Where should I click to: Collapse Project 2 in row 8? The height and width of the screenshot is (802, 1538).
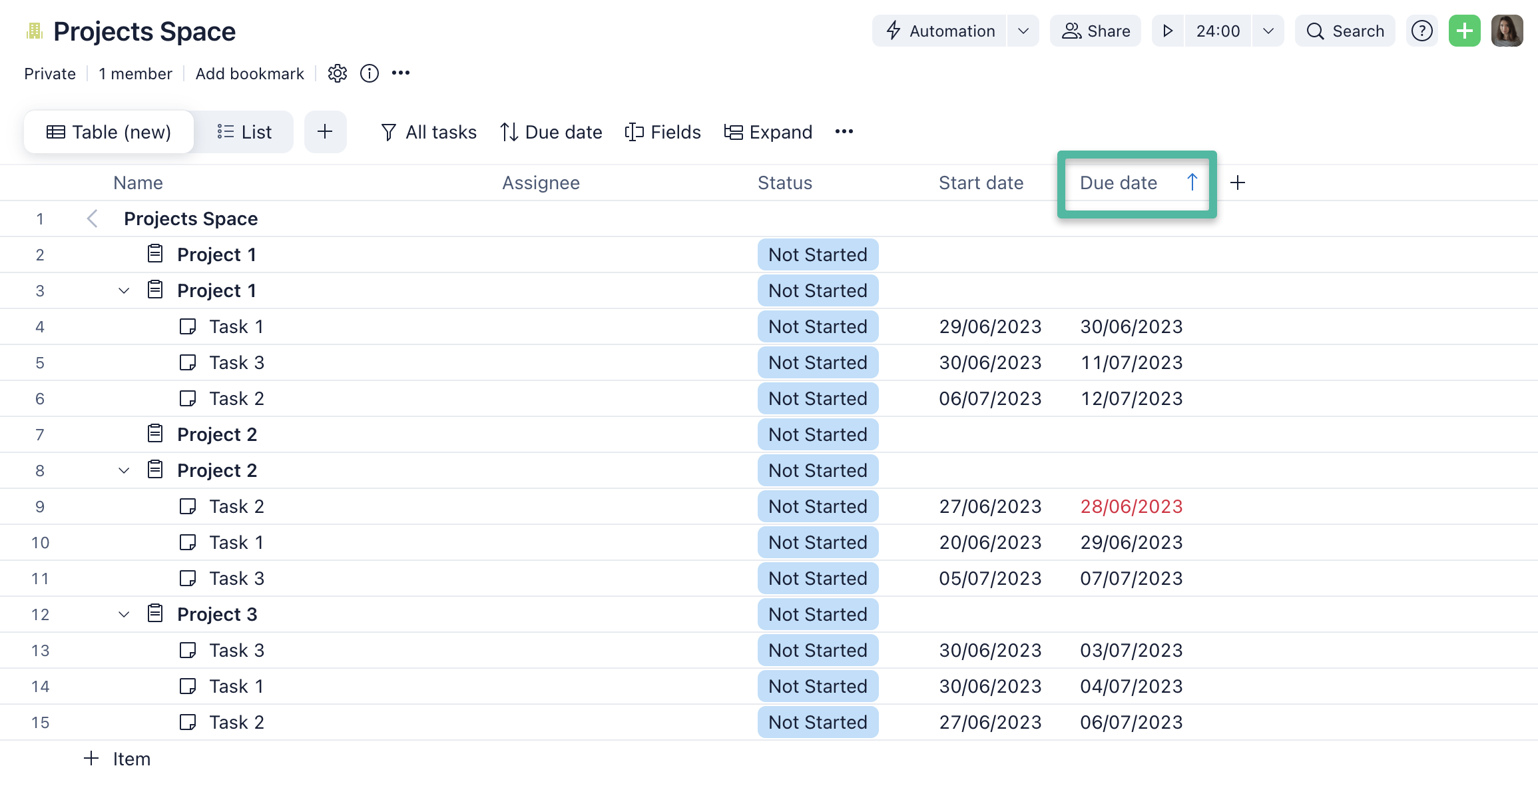pyautogui.click(x=124, y=470)
